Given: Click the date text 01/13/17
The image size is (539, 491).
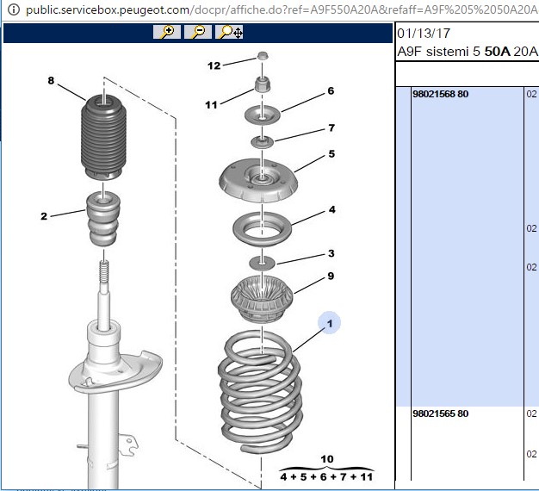Looking at the screenshot, I should (424, 34).
